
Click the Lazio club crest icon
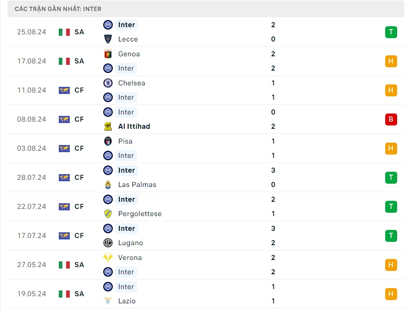108,301
